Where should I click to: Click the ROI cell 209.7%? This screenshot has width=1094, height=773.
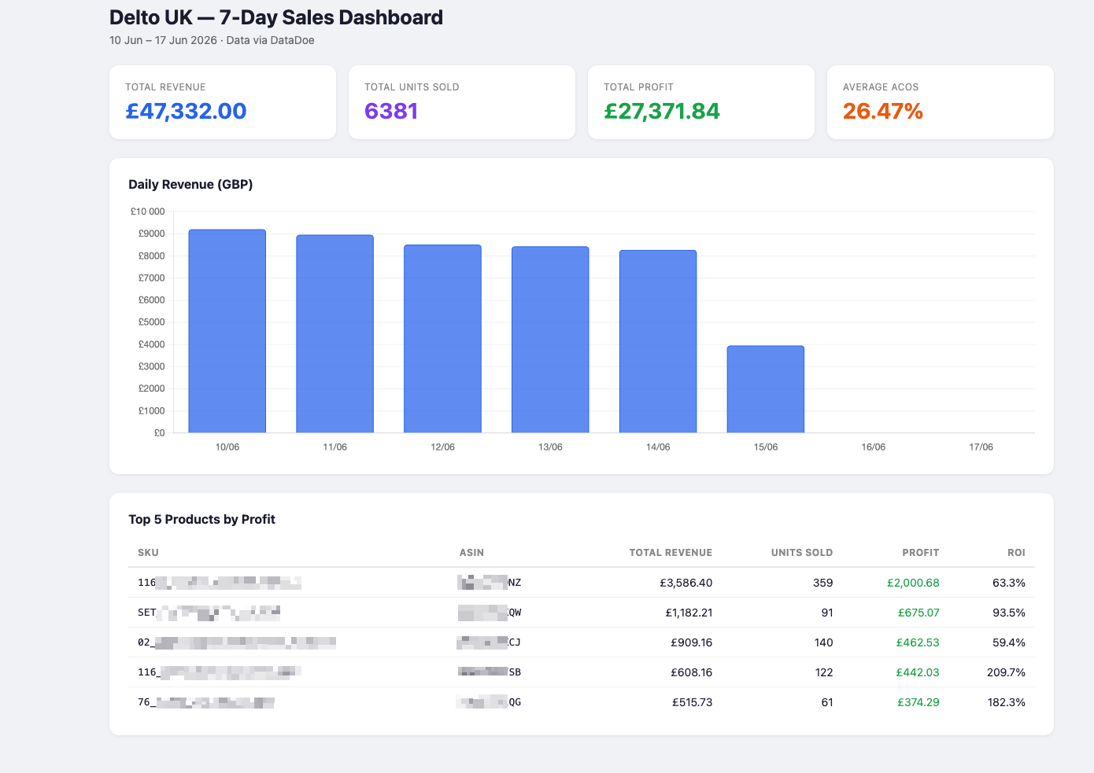(1006, 672)
